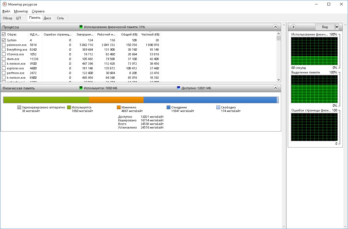Image resolution: width=348 pixels, height=229 pixels.
Task: Click the light-blue 'Свободно' legend swatch
Action: pyautogui.click(x=218, y=107)
